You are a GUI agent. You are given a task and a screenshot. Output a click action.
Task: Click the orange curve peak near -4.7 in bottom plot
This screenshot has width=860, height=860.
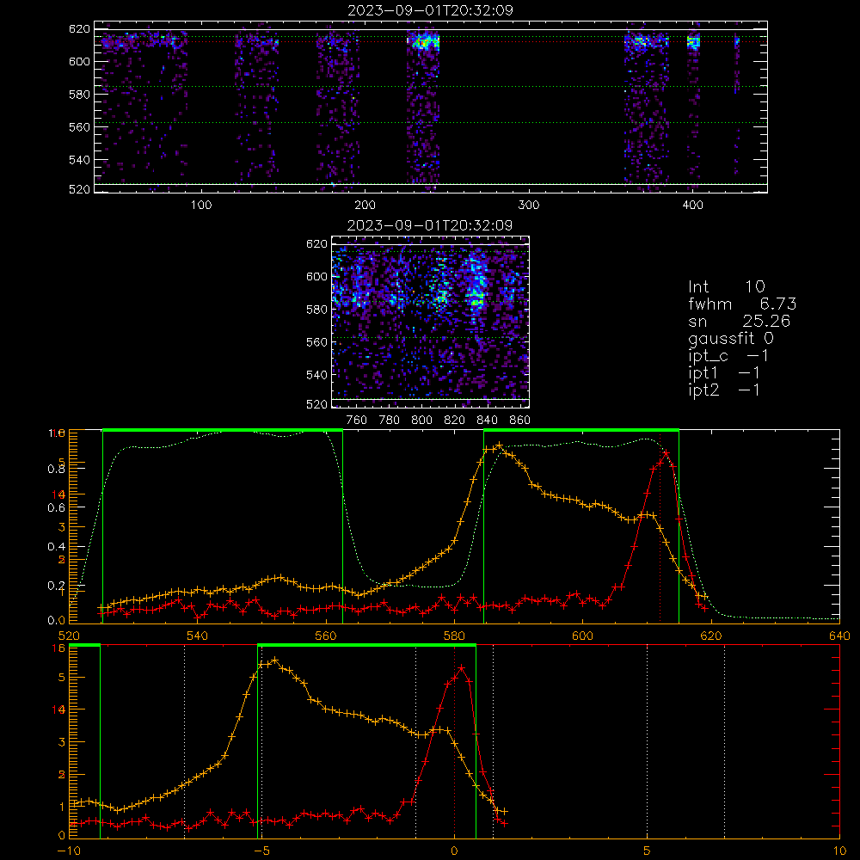click(275, 660)
